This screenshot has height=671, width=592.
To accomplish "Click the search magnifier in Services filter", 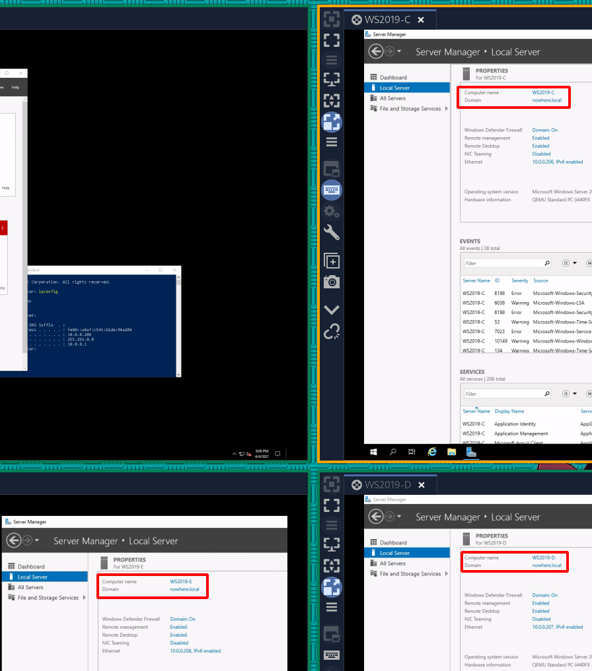I will 547,394.
